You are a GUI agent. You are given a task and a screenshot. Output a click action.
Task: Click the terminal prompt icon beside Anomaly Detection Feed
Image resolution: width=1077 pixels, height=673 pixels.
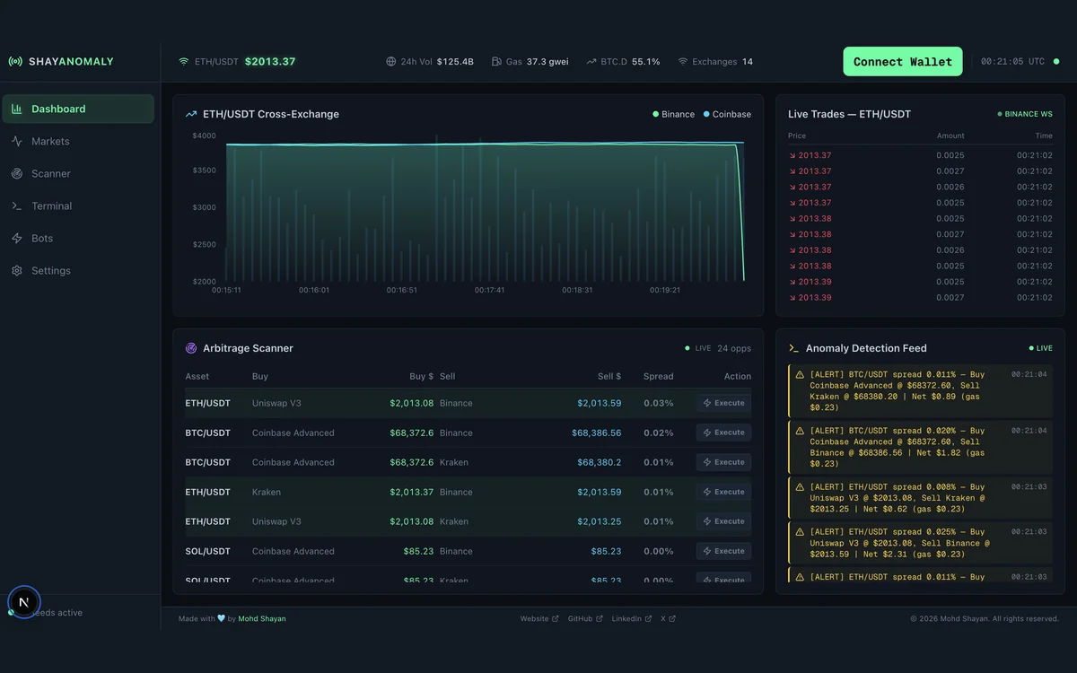tap(793, 348)
